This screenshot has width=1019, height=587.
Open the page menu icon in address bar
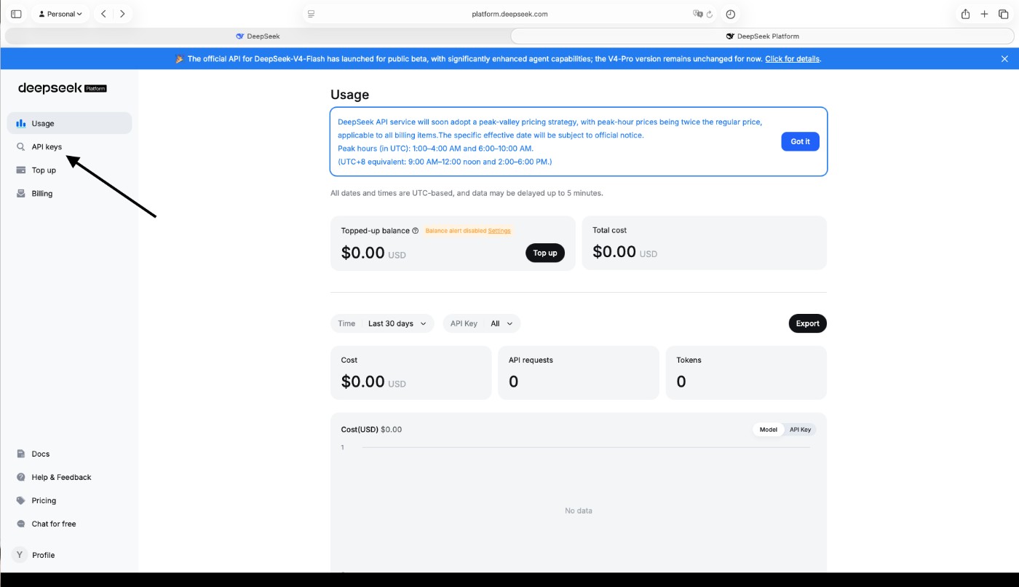click(311, 14)
